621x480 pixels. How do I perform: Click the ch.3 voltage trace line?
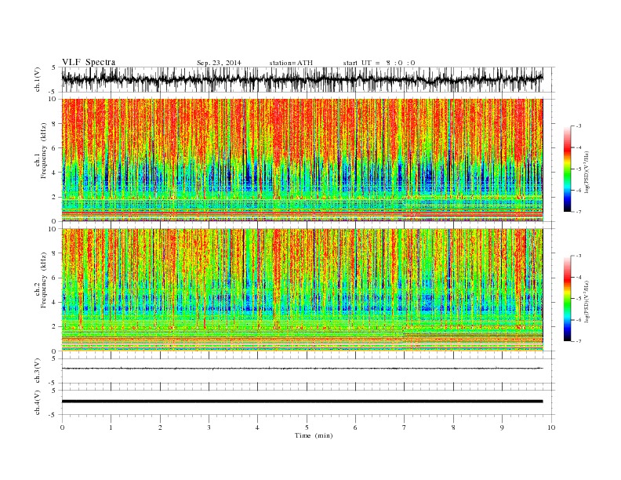[302, 369]
